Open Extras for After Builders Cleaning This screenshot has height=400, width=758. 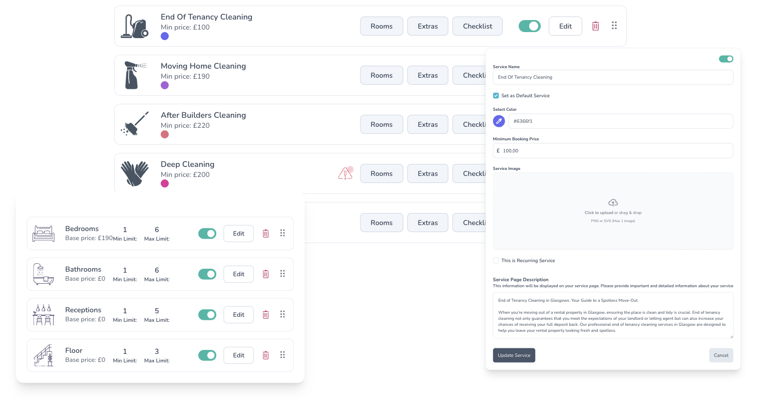[428, 124]
